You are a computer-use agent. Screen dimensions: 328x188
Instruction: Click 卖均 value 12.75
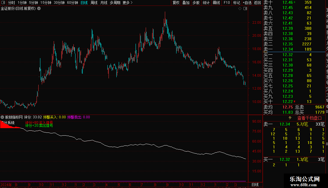[x=287, y=107]
